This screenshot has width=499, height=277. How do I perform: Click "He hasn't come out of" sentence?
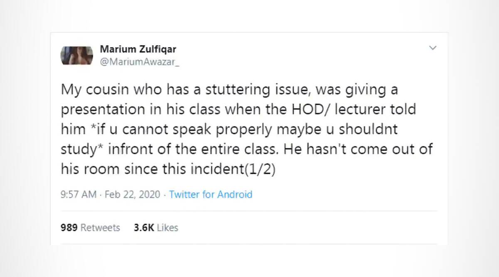358,150
